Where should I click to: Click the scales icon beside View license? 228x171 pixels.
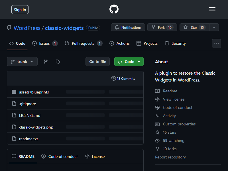(157, 99)
